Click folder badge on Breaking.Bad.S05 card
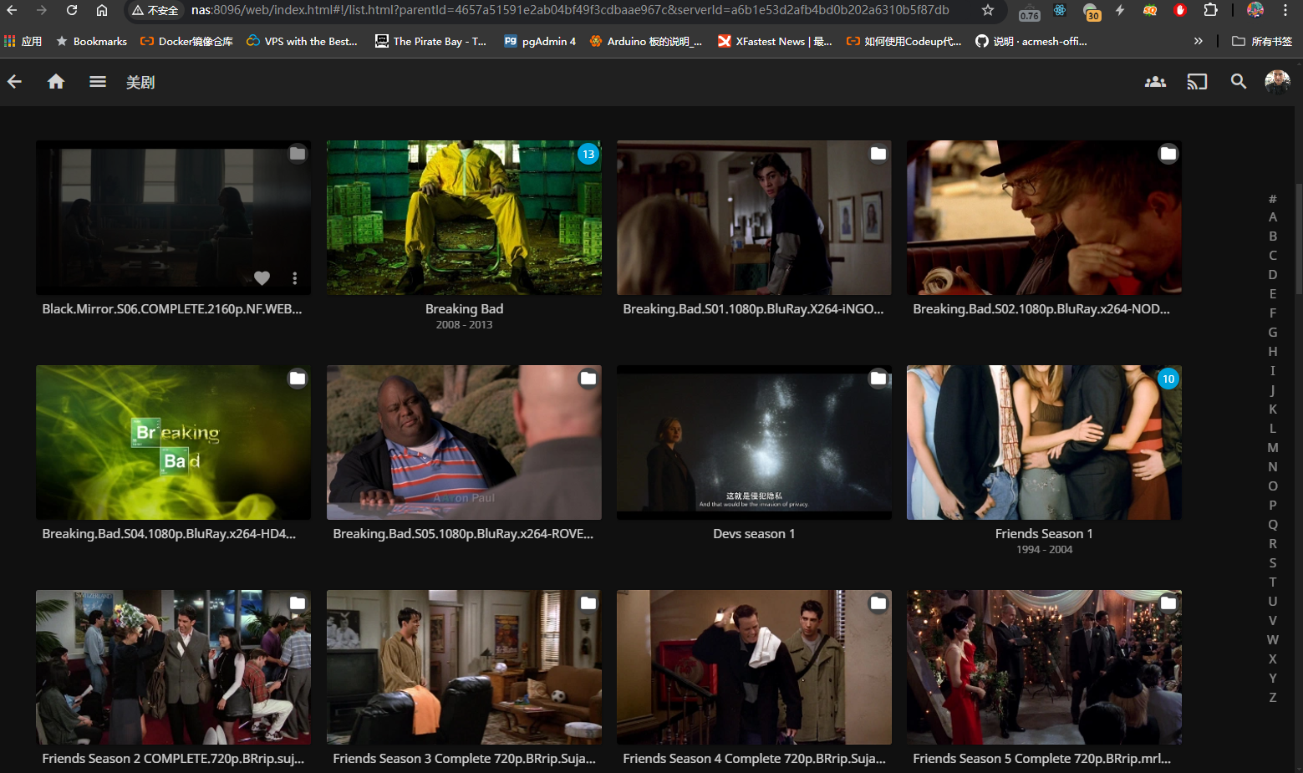Screen dimensions: 1303x773 [588, 378]
